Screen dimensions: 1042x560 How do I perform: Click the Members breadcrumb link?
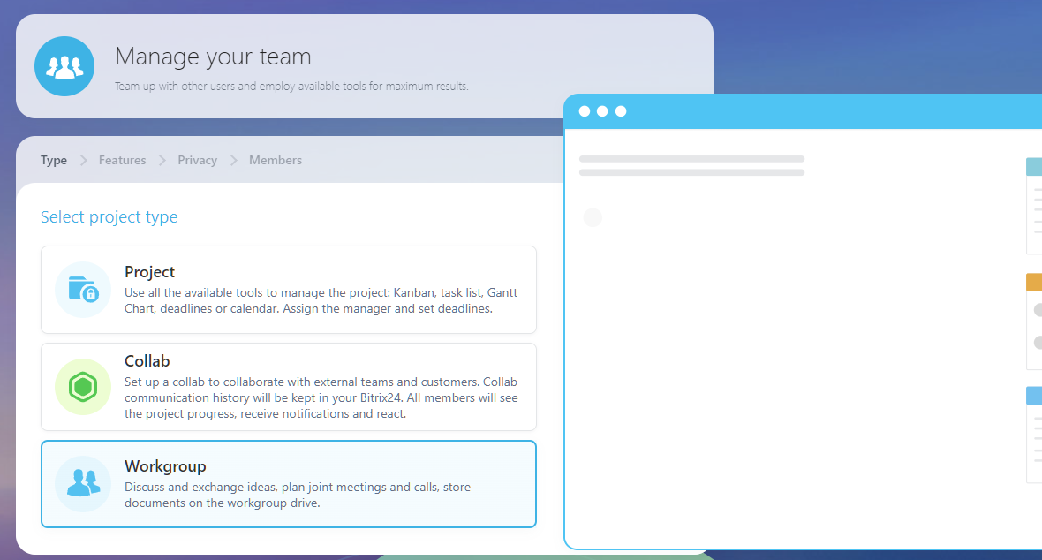275,160
